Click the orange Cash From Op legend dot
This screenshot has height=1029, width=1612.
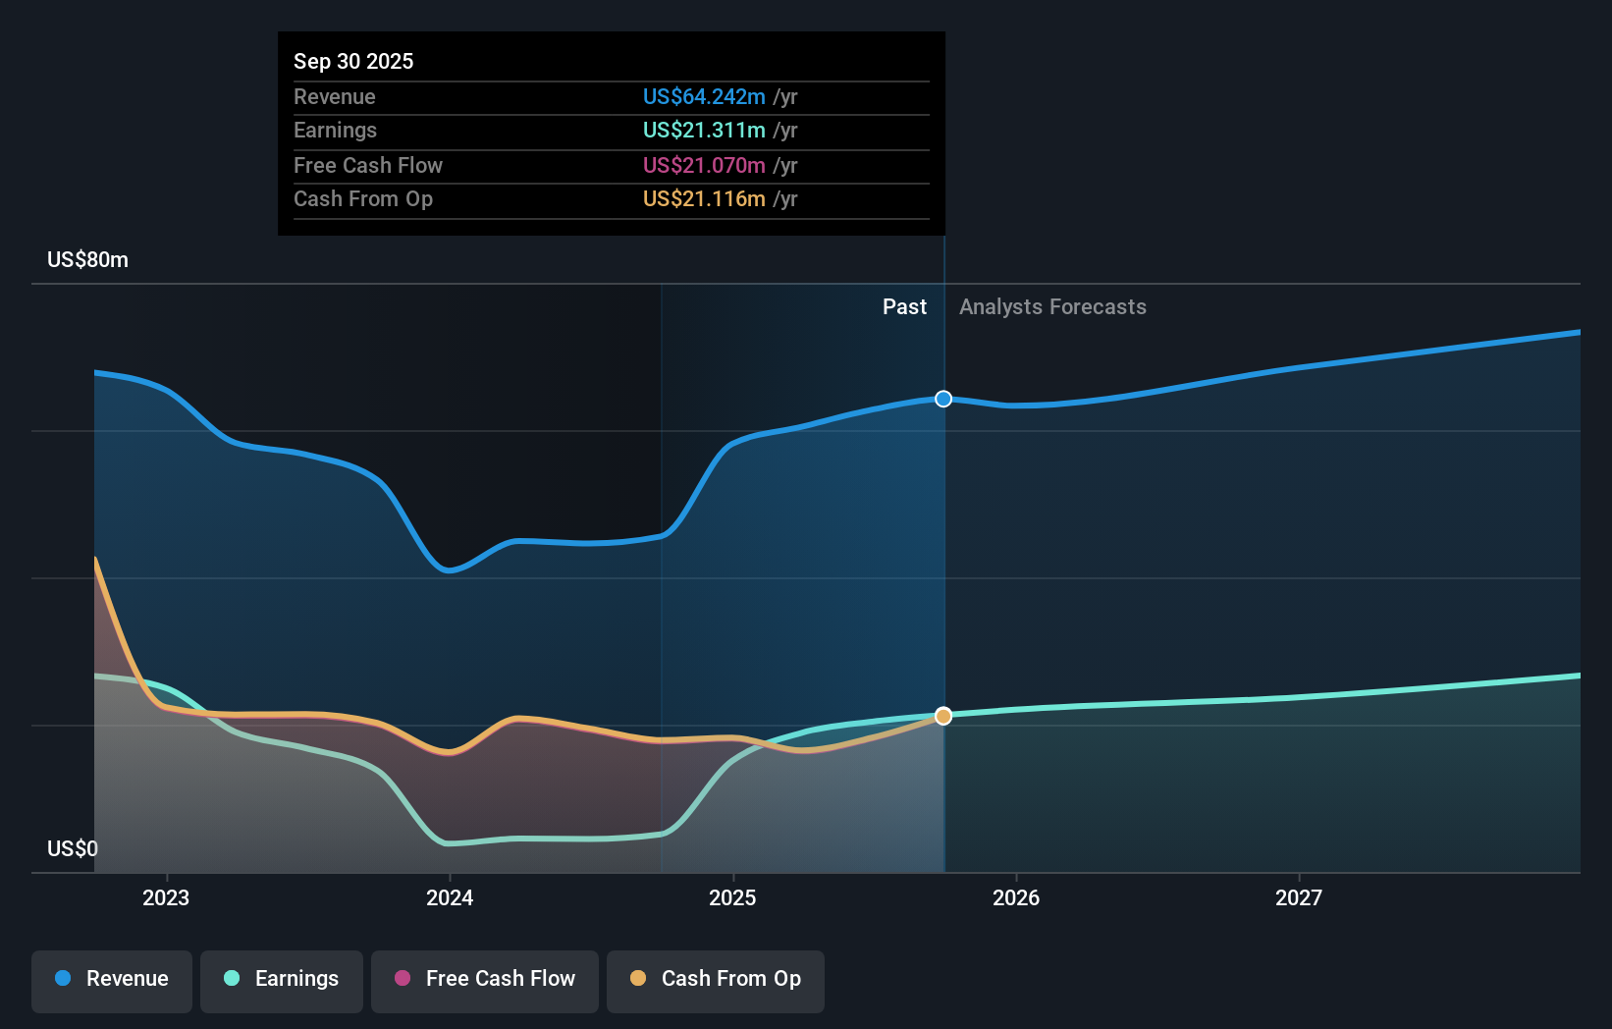click(x=637, y=979)
